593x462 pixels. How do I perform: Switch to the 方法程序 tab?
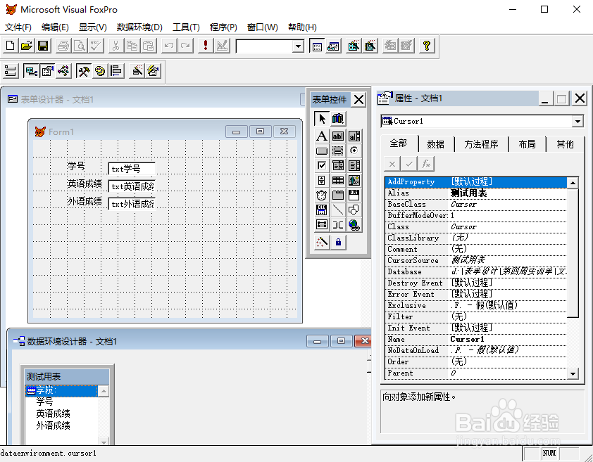481,144
